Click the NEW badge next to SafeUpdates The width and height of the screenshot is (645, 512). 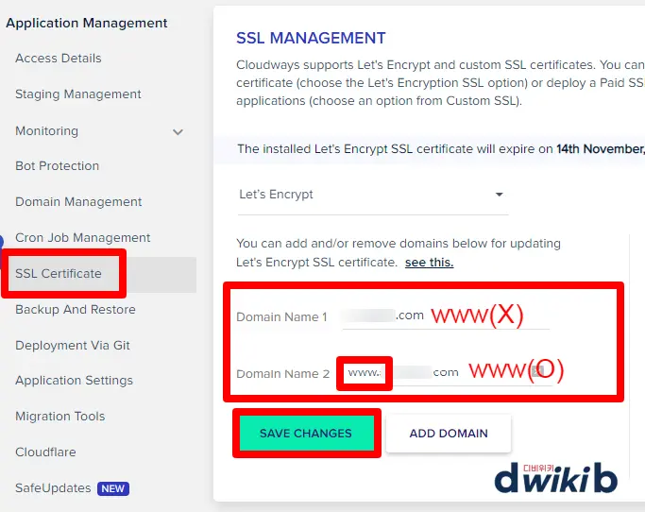[113, 488]
